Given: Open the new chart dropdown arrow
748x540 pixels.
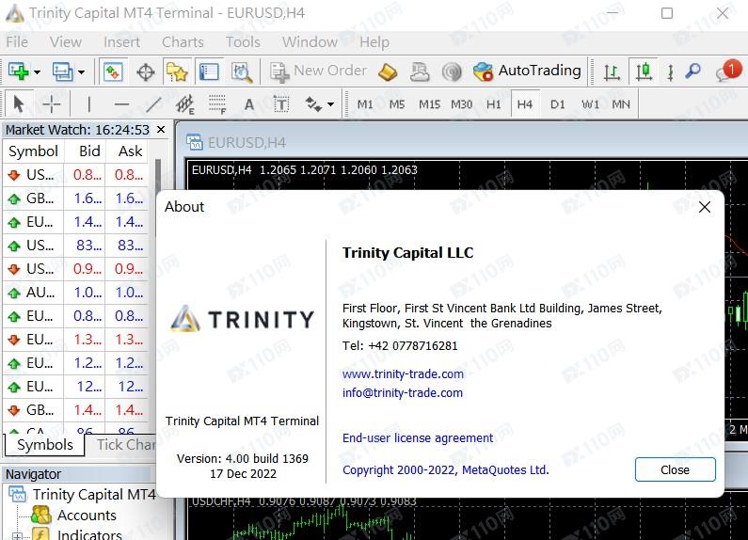Looking at the screenshot, I should 37,71.
